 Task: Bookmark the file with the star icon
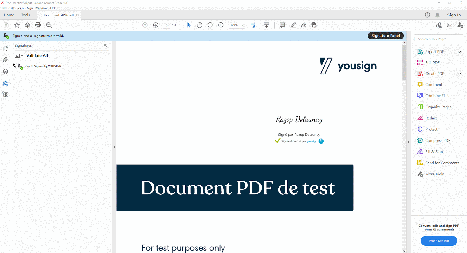(x=17, y=25)
